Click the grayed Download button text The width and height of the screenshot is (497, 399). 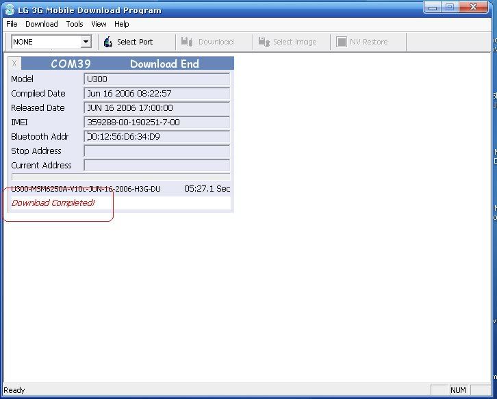click(216, 42)
